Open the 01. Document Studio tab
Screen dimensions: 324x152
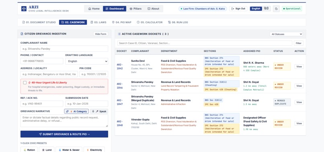(39, 22)
